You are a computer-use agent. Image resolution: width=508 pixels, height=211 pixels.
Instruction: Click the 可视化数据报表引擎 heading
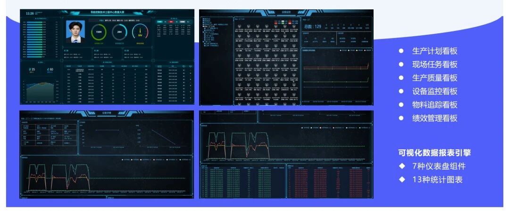(434, 153)
